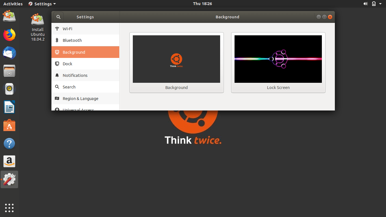Click the Dock icon in sidebar
Image resolution: width=386 pixels, height=217 pixels.
(x=57, y=64)
